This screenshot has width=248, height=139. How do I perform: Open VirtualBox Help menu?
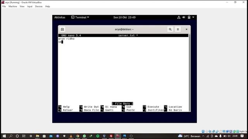click(x=48, y=7)
